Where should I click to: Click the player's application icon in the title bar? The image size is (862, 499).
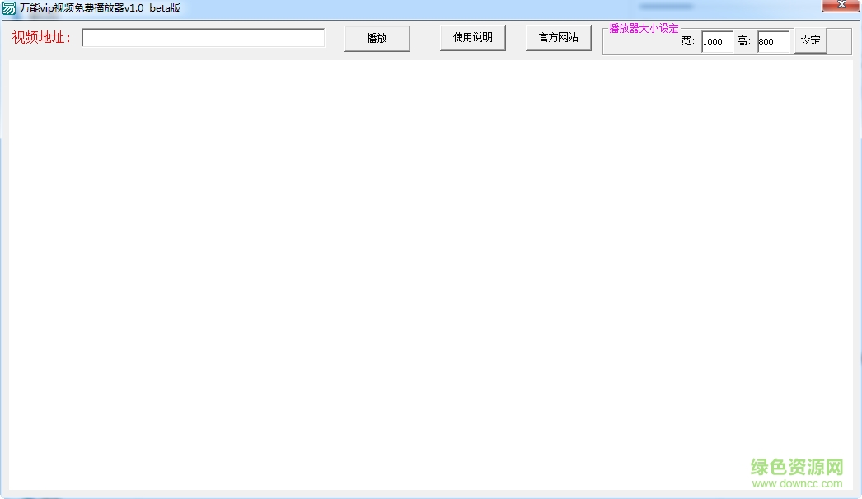(8, 8)
